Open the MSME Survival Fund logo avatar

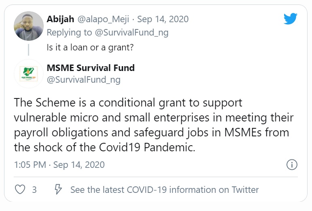point(28,73)
